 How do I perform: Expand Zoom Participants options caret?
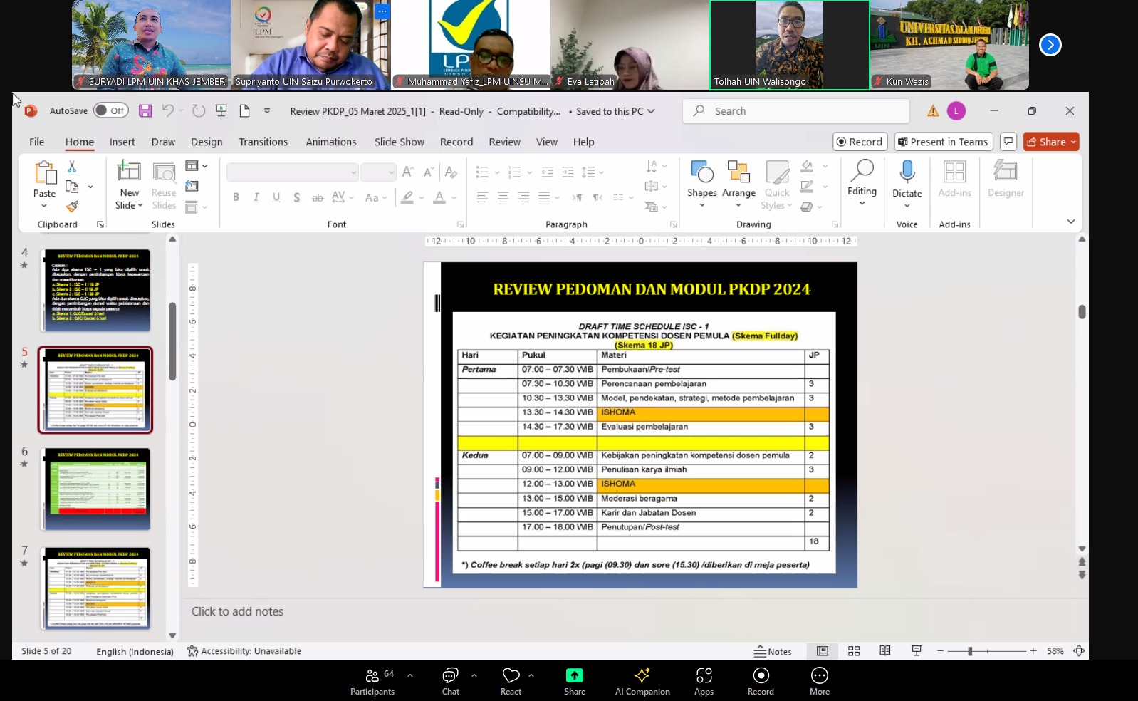coord(410,675)
